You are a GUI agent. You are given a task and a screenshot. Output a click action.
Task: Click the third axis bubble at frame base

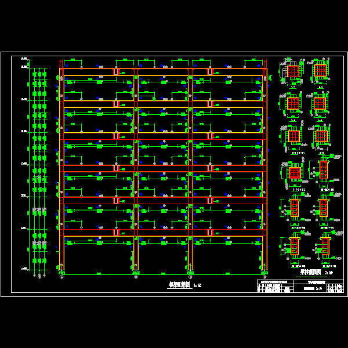(190, 277)
